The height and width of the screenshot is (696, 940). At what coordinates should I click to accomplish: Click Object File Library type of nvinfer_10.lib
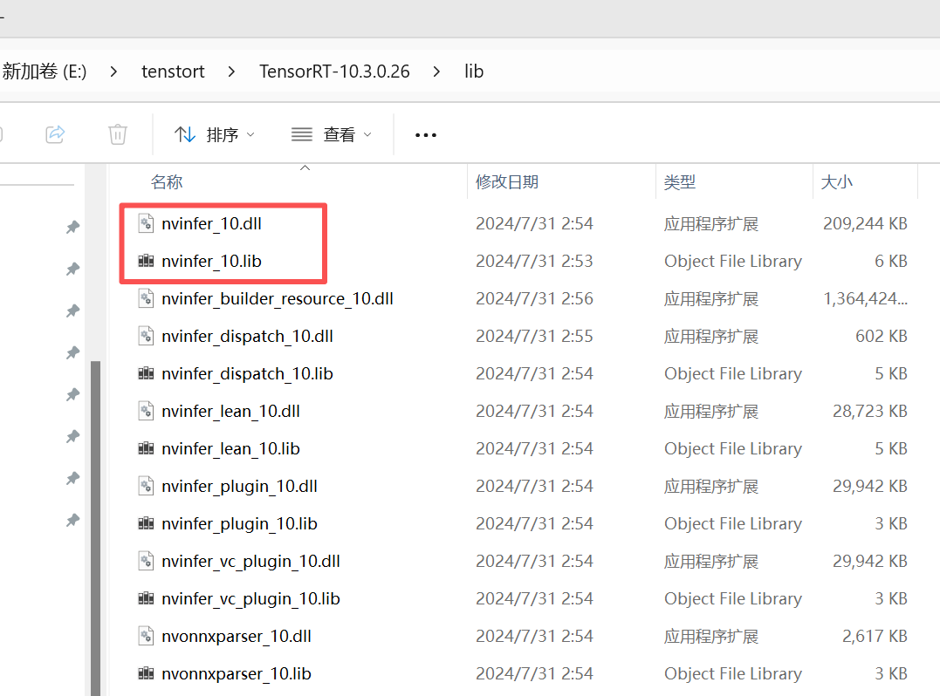tap(732, 261)
